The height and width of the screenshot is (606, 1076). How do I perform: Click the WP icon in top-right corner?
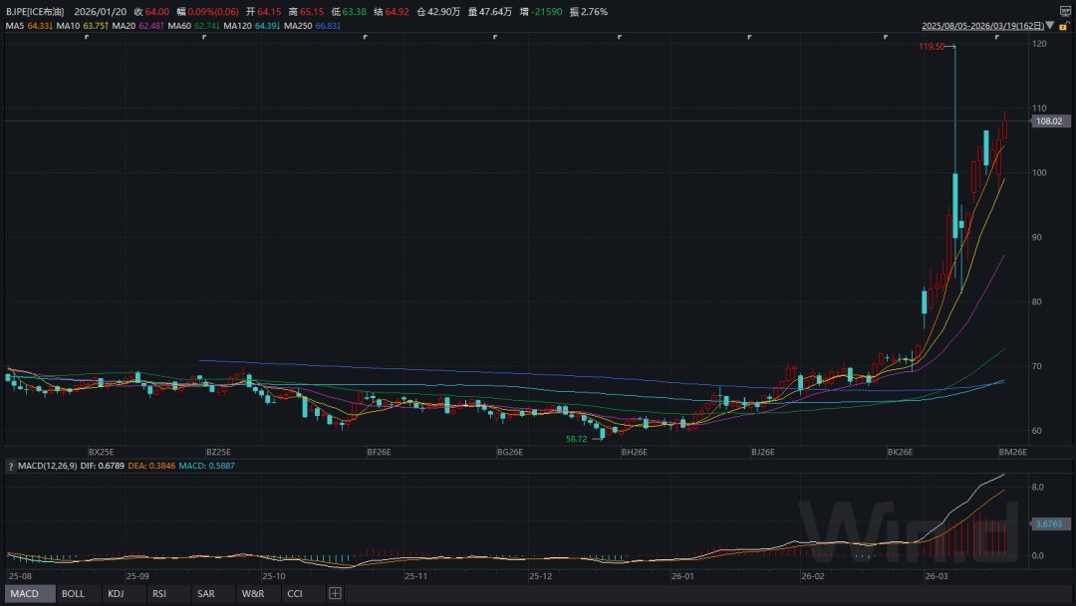1064,11
